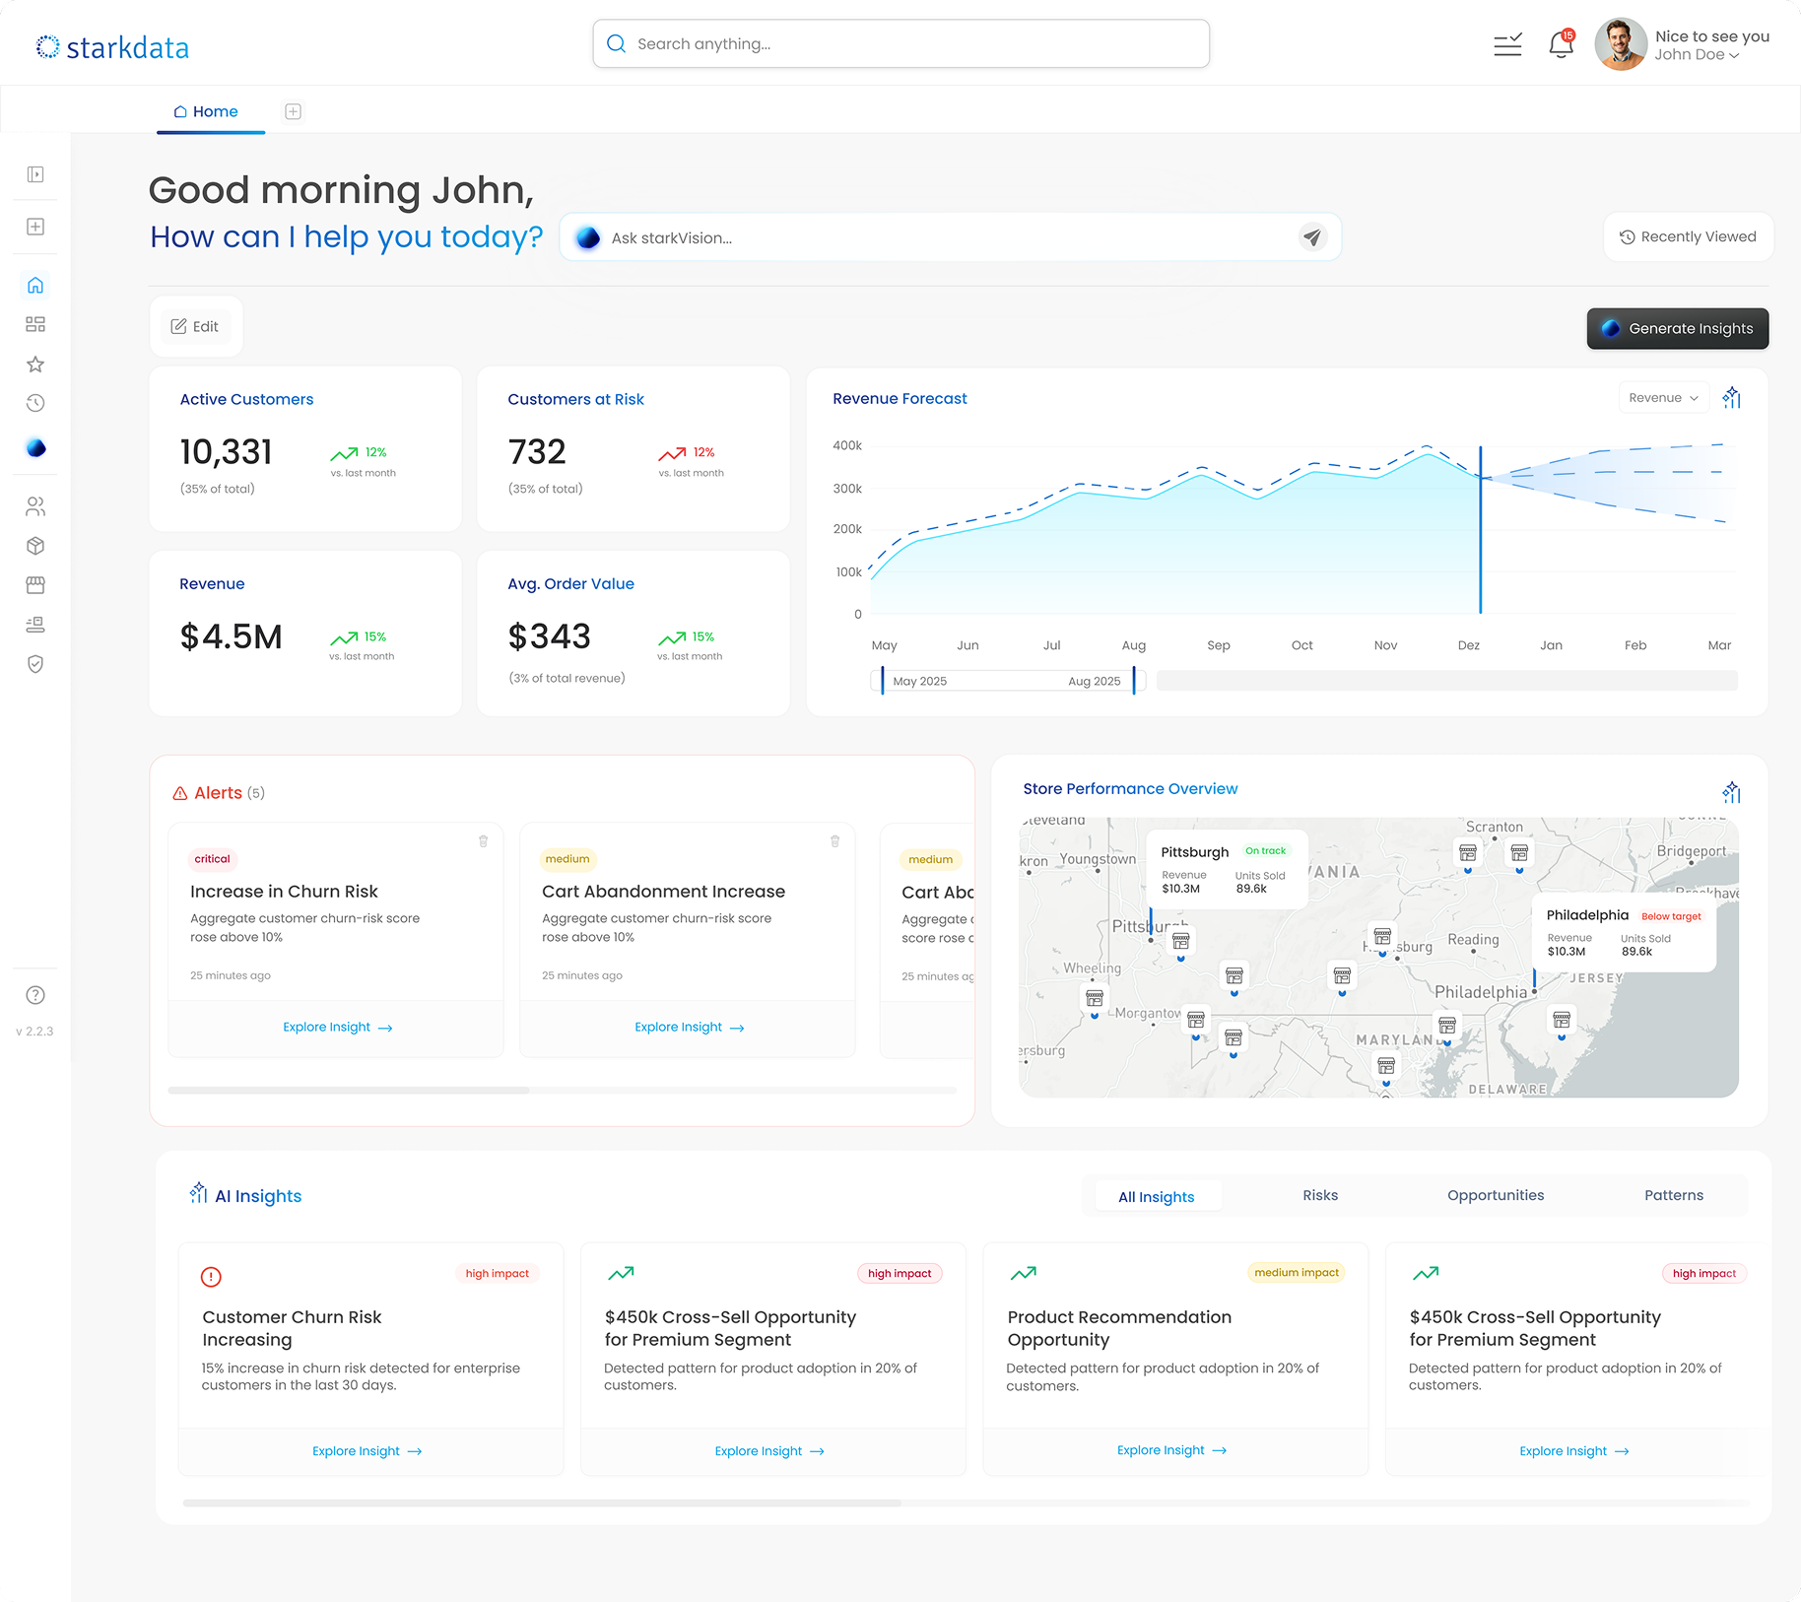Click the Philadelphia store tooltip card
1801x1602 pixels.
1624,932
